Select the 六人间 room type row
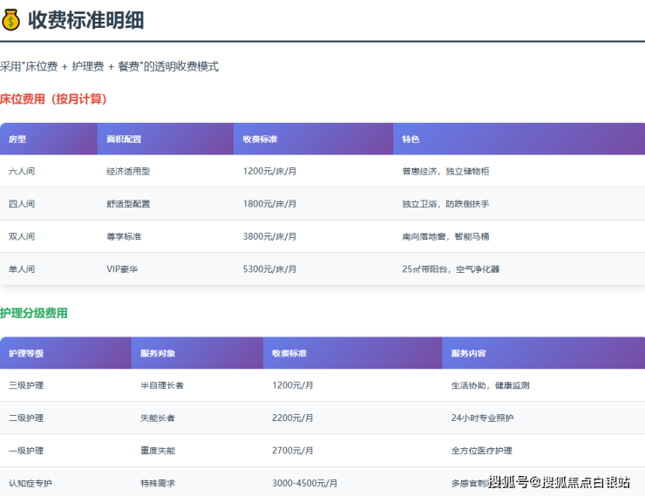Image resolution: width=645 pixels, height=496 pixels. point(22,172)
